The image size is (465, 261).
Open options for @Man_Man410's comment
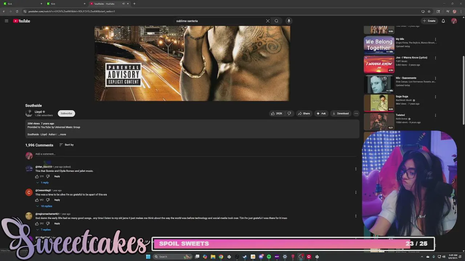356,169
